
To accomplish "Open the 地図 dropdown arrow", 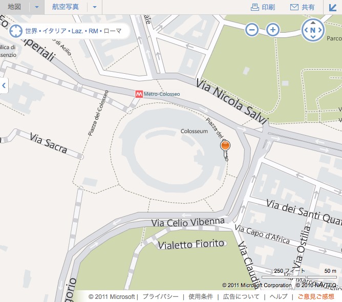I will pyautogui.click(x=37, y=7).
